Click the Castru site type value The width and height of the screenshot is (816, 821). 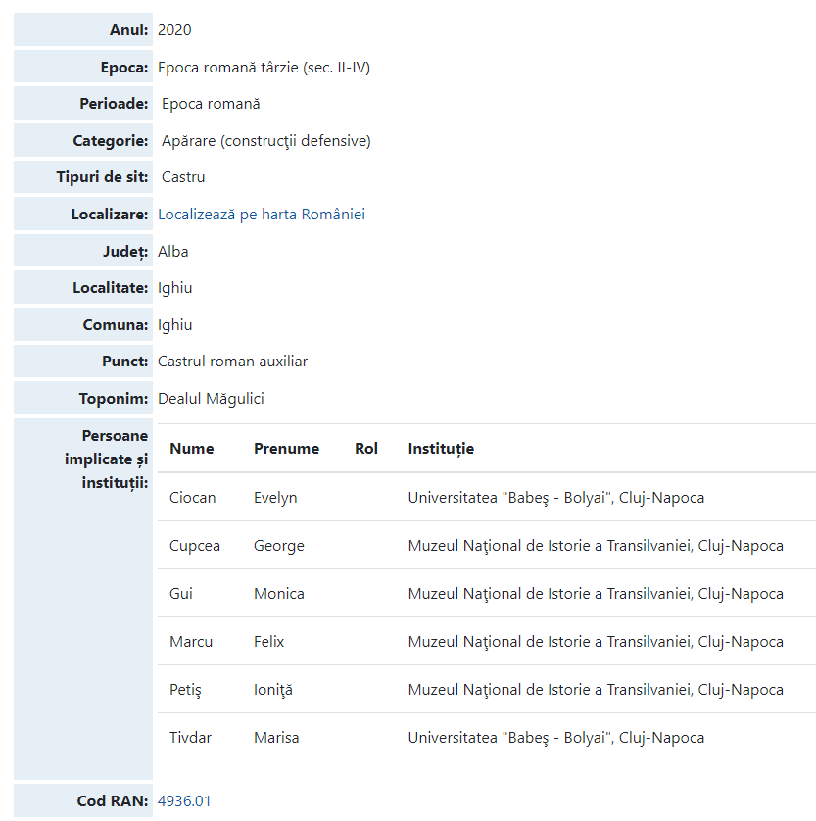coord(183,177)
